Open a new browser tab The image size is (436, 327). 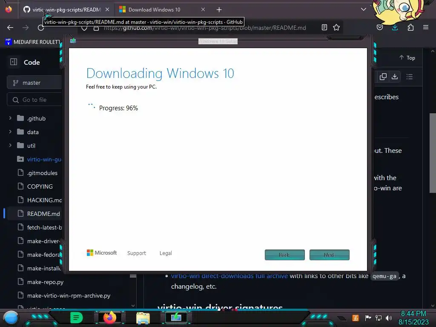[x=219, y=10]
